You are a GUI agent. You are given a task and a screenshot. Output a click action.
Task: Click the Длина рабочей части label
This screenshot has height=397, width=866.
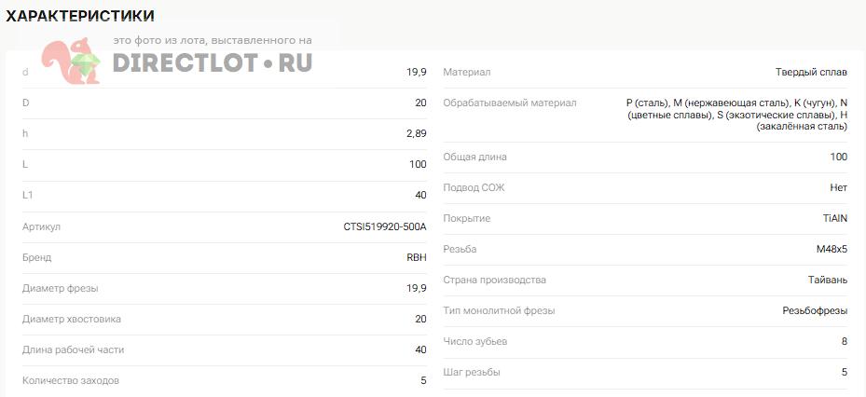[x=73, y=349]
